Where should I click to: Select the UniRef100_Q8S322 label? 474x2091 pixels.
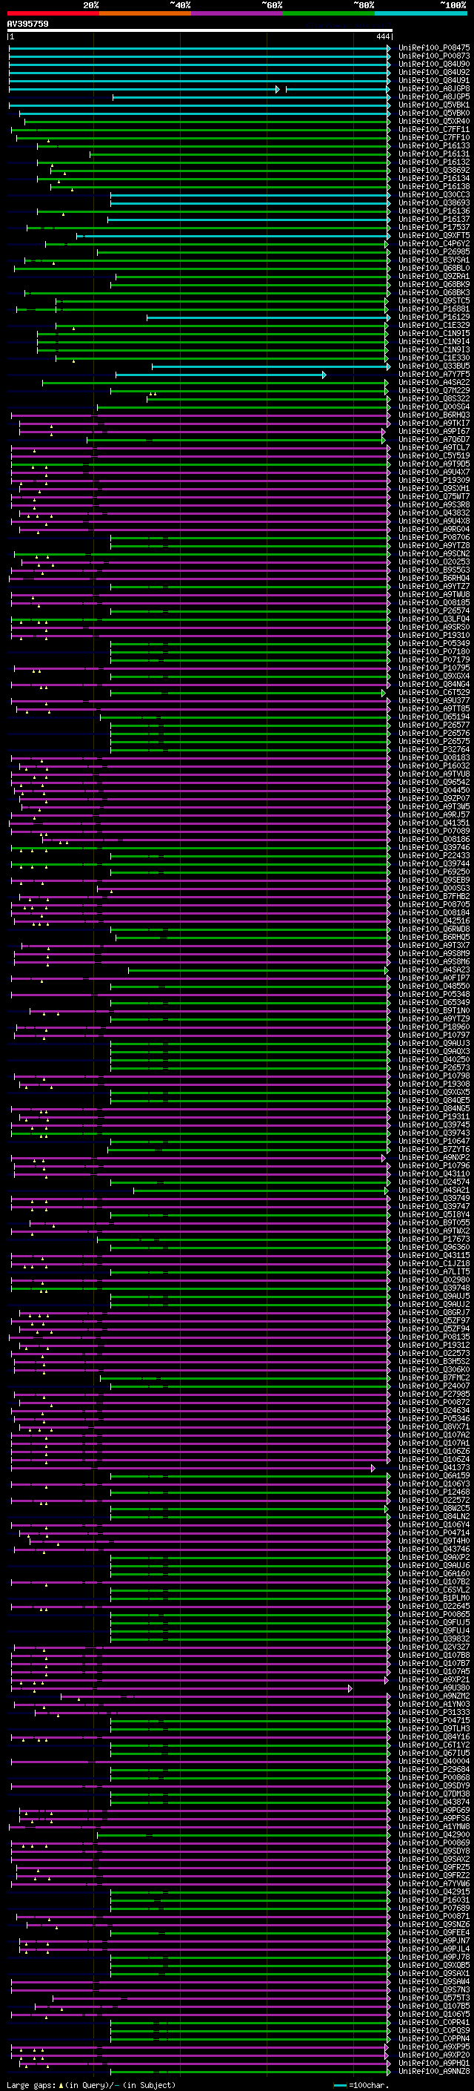(x=434, y=398)
